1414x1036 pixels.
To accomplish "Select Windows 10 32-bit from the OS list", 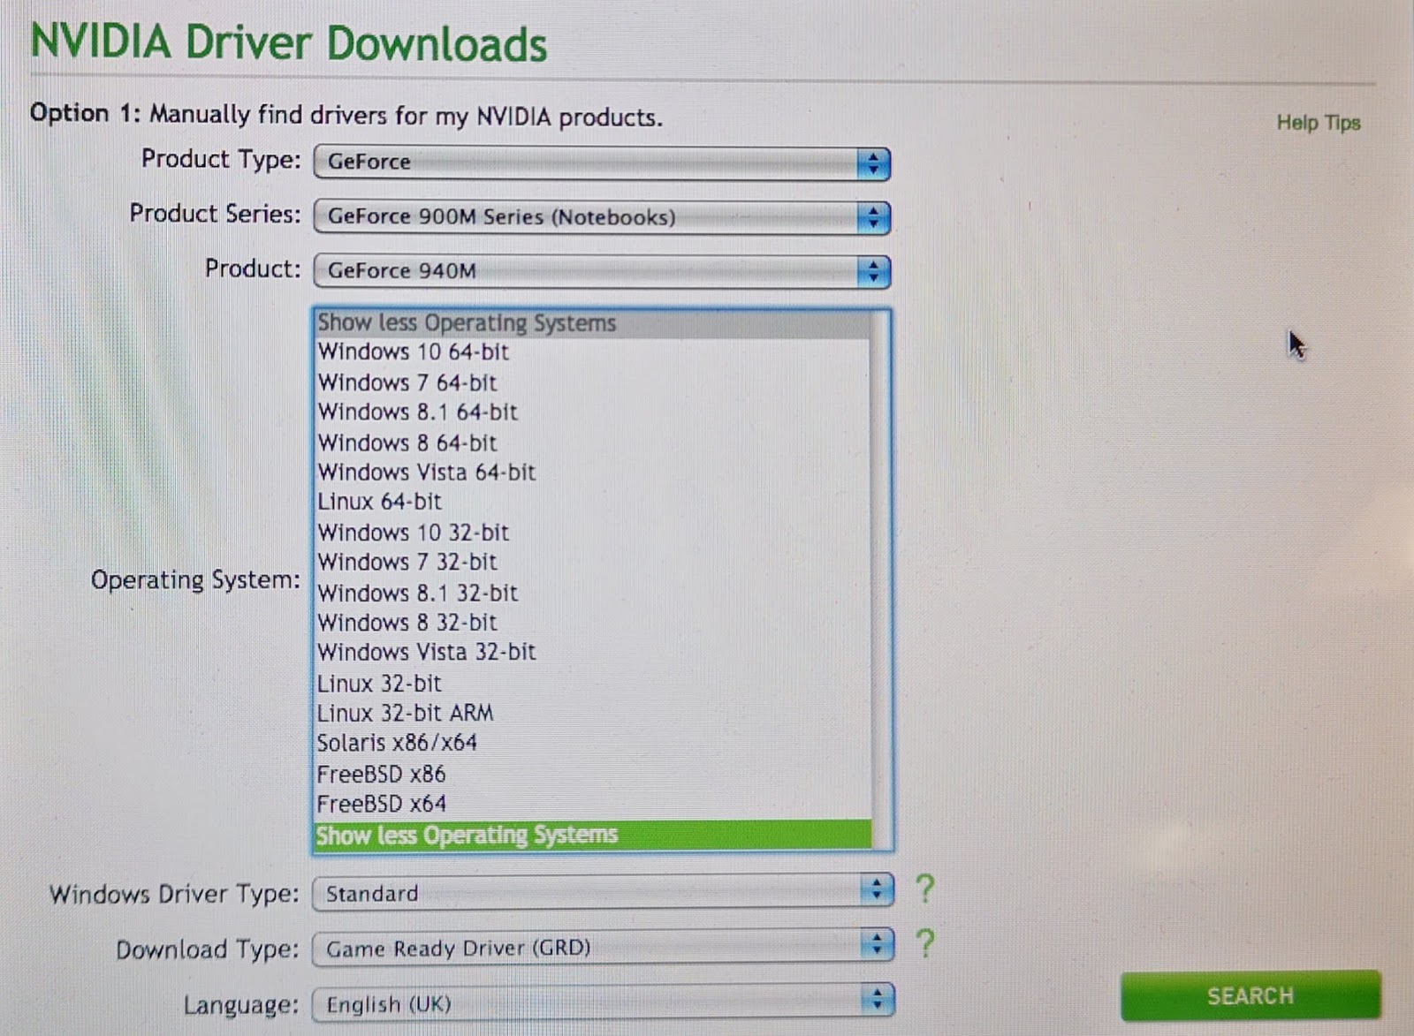I will pyautogui.click(x=593, y=533).
